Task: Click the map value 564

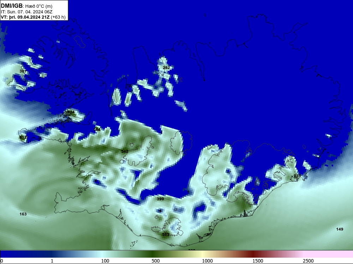Action: click(97, 130)
